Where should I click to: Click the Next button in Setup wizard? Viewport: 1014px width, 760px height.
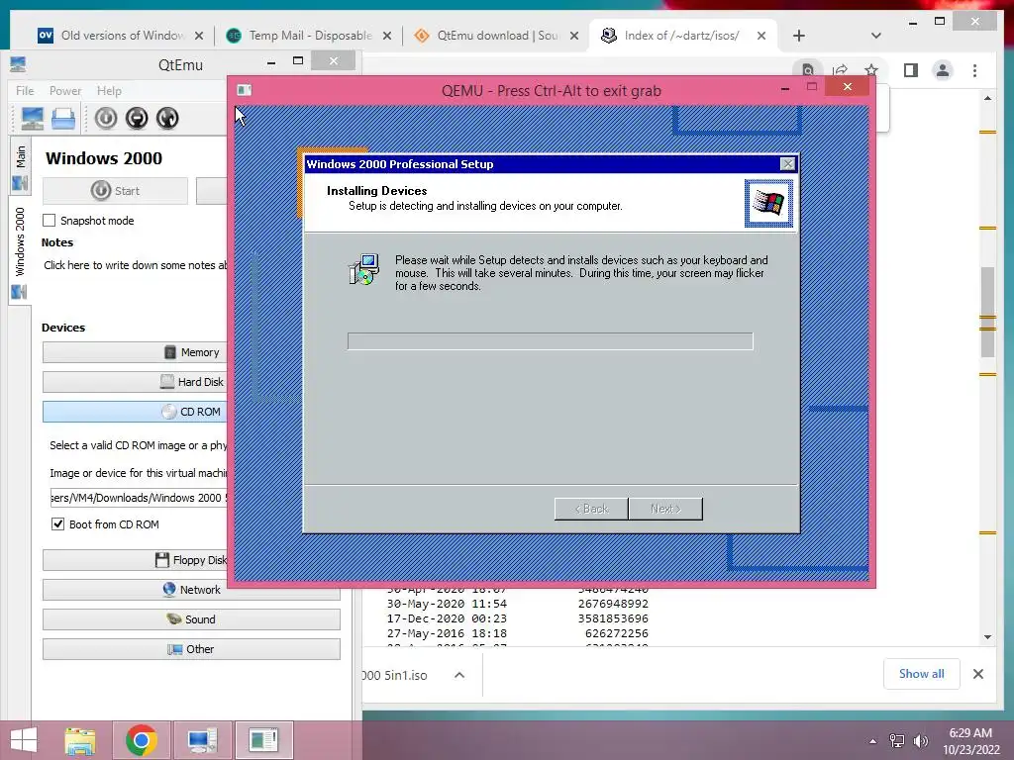coord(665,509)
